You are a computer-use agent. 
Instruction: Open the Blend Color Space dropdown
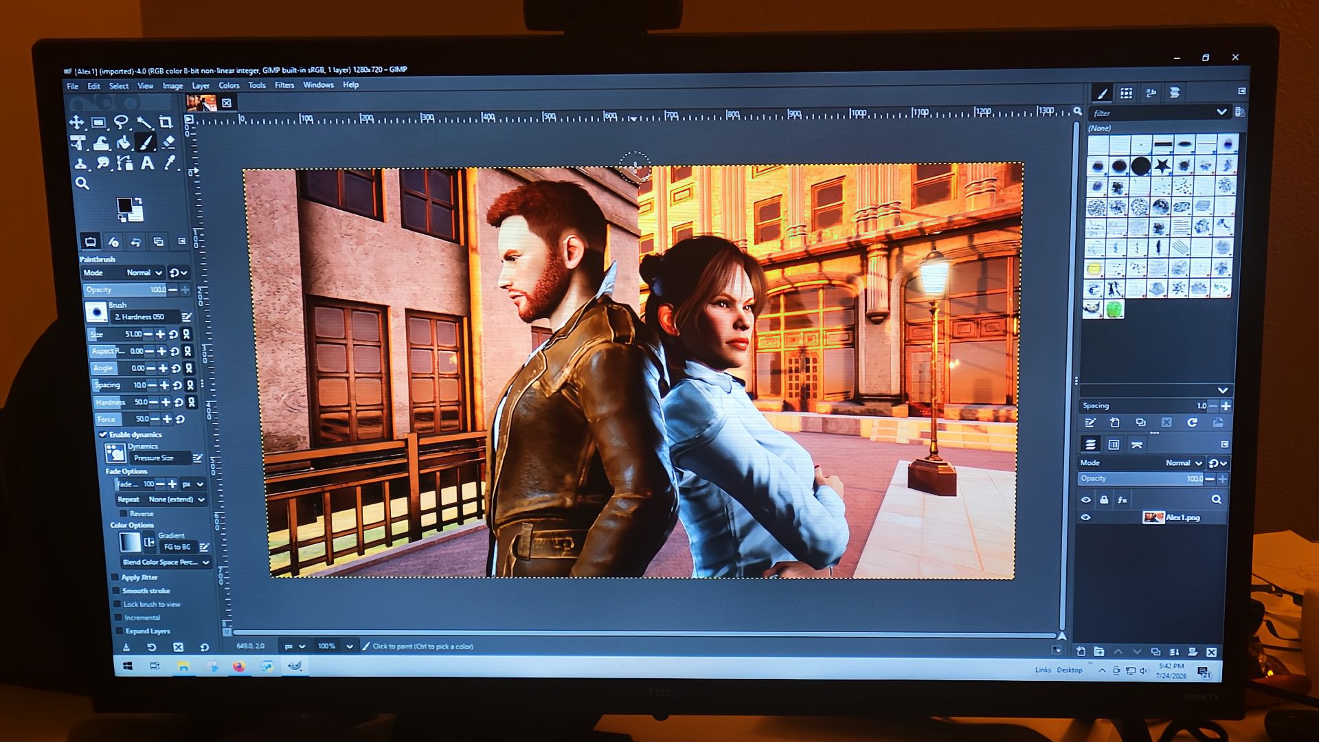166,563
